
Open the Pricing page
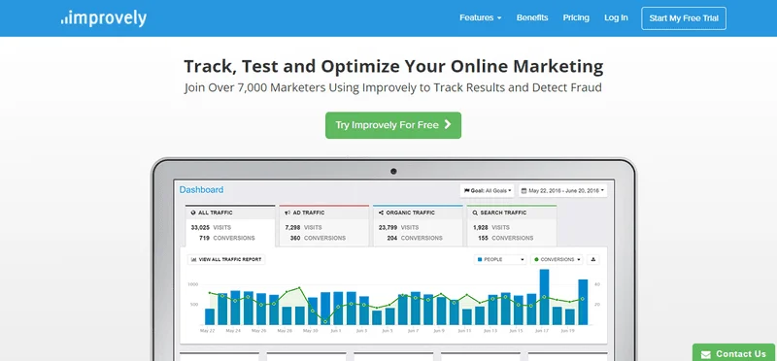click(x=576, y=17)
